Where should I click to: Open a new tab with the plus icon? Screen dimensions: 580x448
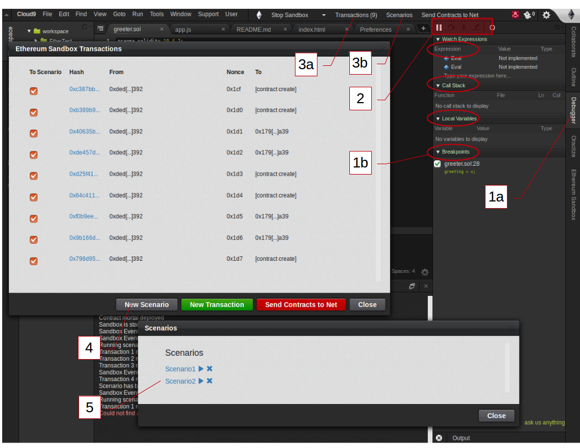point(423,29)
